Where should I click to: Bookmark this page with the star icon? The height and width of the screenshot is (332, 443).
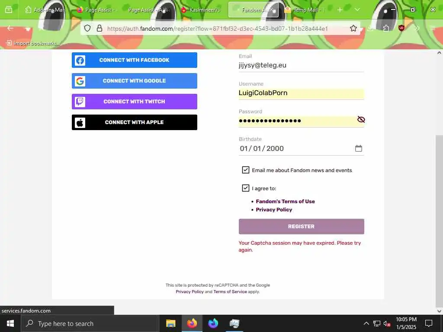tap(353, 28)
